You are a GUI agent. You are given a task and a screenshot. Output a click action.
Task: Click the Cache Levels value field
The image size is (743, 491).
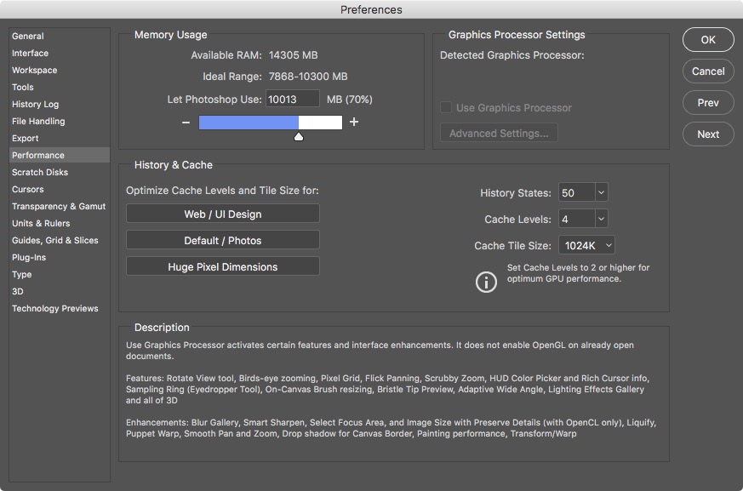coord(577,219)
